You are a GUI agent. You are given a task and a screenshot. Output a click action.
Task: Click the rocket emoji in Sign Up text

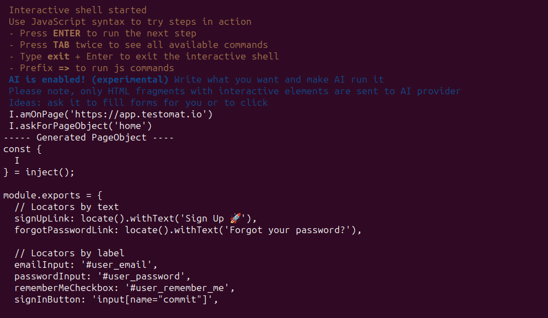236,218
